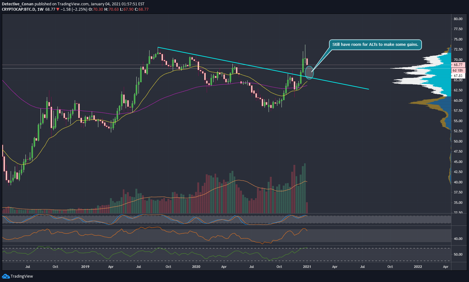Click the 52.50 price axis label
469x282 pixels.
coord(458,131)
